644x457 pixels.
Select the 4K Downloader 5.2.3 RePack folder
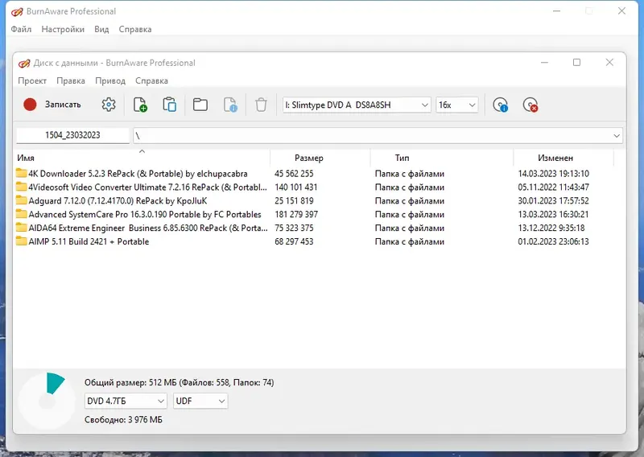coord(138,173)
